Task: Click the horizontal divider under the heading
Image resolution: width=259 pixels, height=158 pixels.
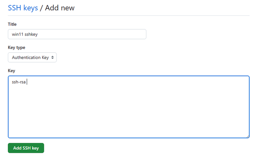Action: 128,15
